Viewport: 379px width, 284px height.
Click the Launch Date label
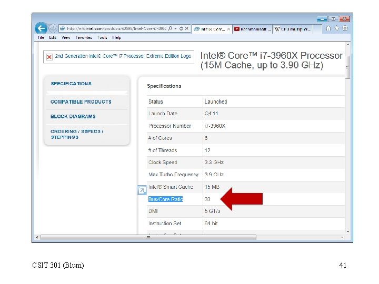pyautogui.click(x=163, y=114)
